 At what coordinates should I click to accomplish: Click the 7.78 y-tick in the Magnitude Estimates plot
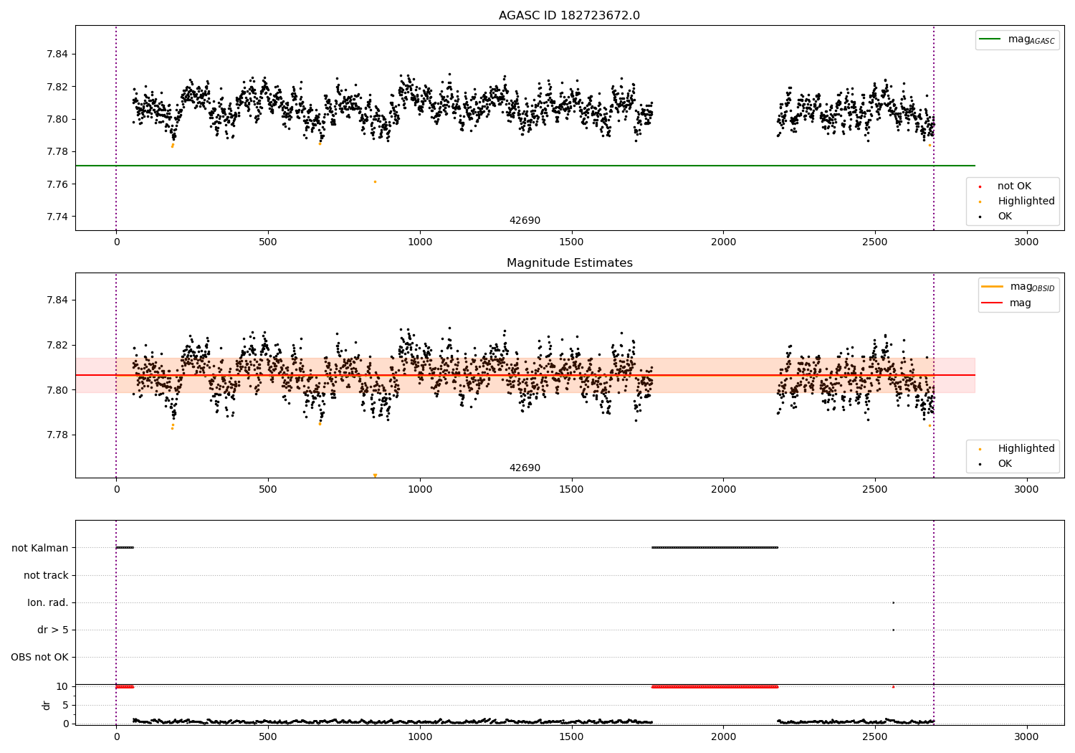(57, 435)
